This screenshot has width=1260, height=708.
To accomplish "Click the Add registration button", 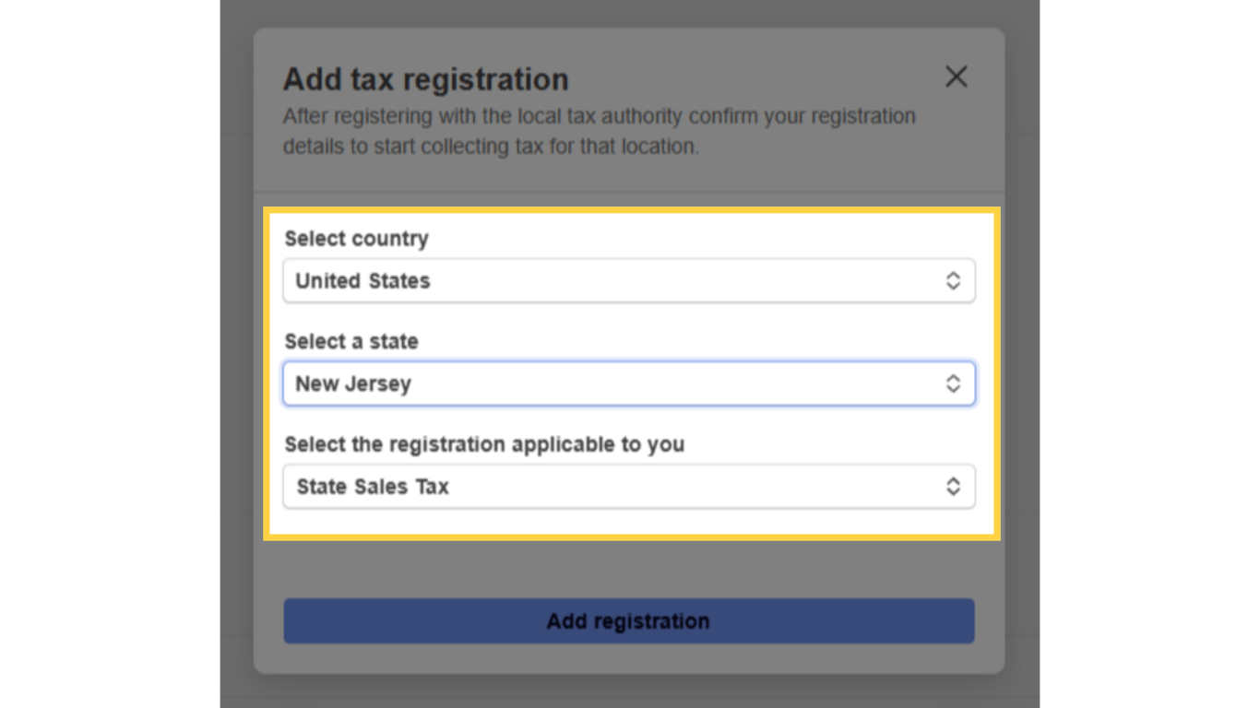I will click(x=629, y=620).
